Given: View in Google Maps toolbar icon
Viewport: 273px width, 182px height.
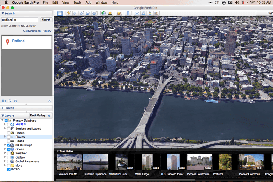Looking at the screenshot, I should point(156,13).
